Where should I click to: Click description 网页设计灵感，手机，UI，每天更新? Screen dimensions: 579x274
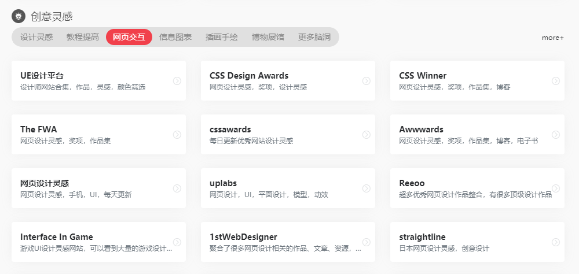(x=76, y=195)
